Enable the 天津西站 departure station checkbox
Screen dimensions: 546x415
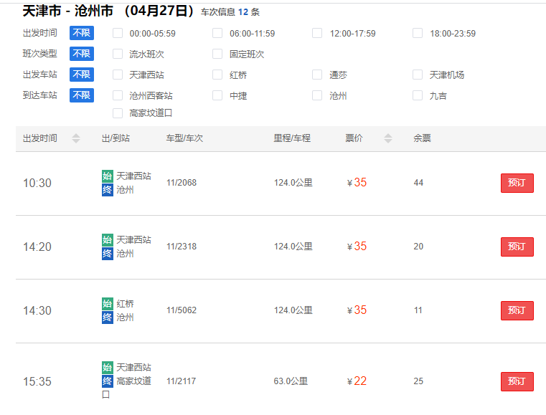click(x=118, y=75)
